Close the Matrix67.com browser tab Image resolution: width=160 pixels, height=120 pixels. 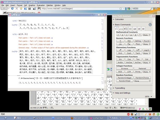click(x=39, y=13)
